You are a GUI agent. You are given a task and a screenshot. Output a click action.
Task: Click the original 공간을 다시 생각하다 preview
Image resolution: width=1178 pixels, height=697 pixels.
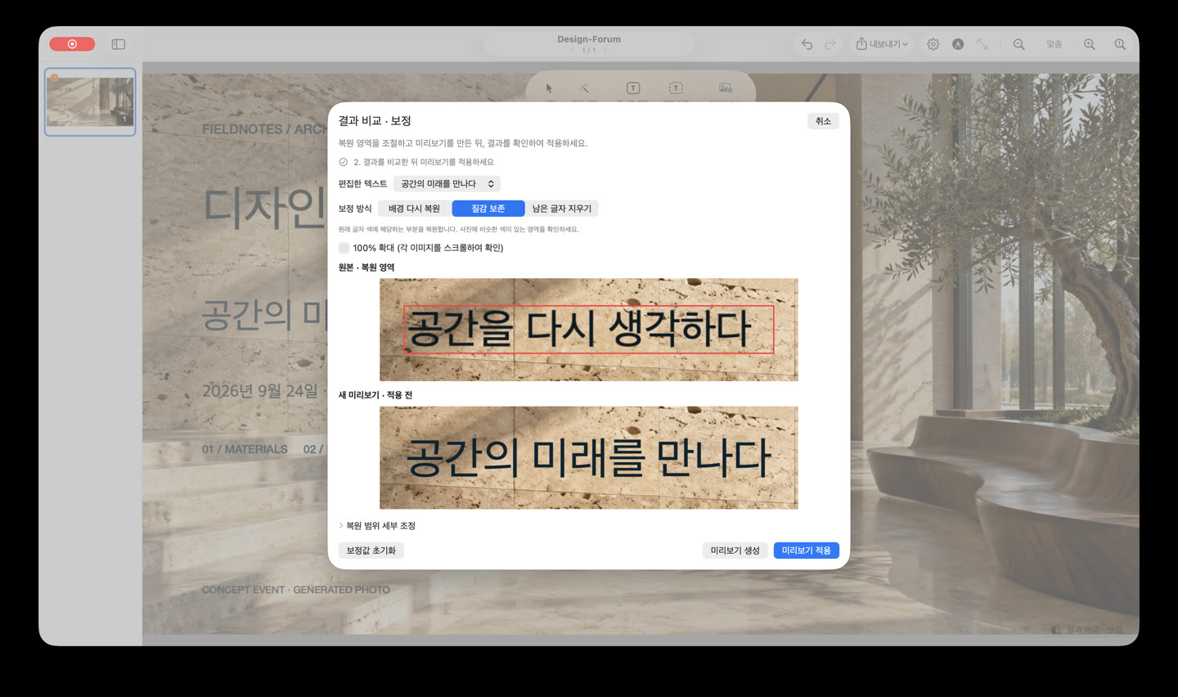pos(589,330)
